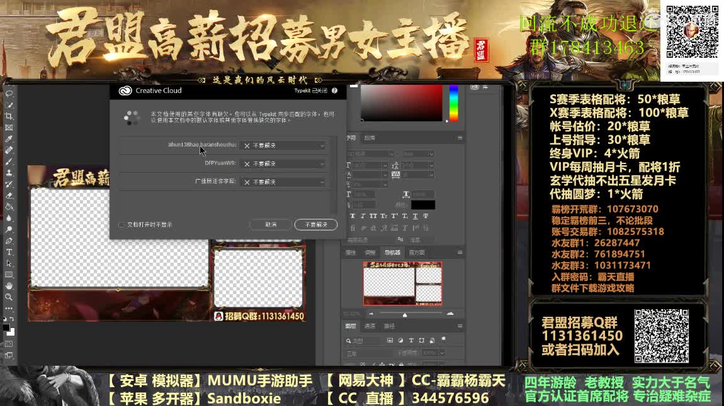Open Navigator panel flyout menu
Image resolution: width=724 pixels, height=406 pixels.
pos(460,253)
